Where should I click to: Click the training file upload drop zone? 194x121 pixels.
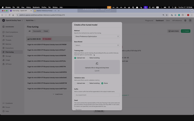pyautogui.click(x=97, y=67)
